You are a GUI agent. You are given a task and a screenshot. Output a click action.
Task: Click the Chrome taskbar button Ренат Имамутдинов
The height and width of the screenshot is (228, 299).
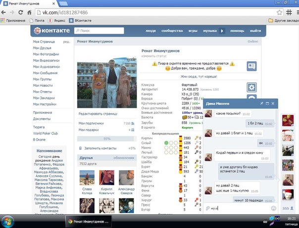(89, 222)
